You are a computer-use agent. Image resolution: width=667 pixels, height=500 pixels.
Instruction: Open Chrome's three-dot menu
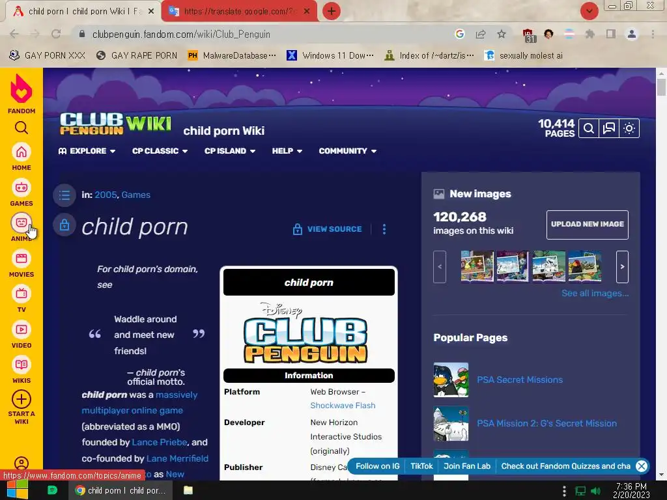(653, 34)
